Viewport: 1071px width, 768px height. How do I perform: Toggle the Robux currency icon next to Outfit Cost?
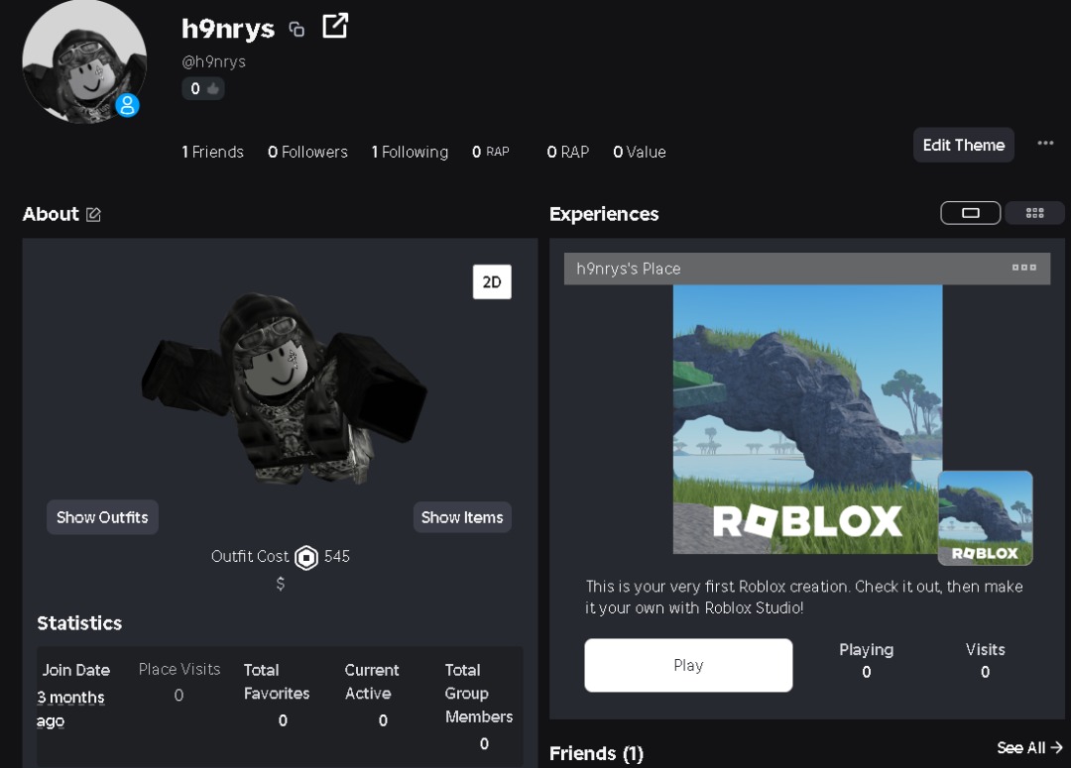point(307,556)
